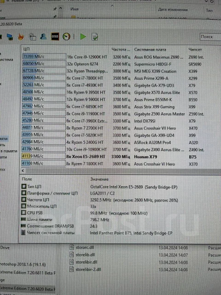Start the benchmark with green play icon
The width and height of the screenshot is (221, 295).
83,36
